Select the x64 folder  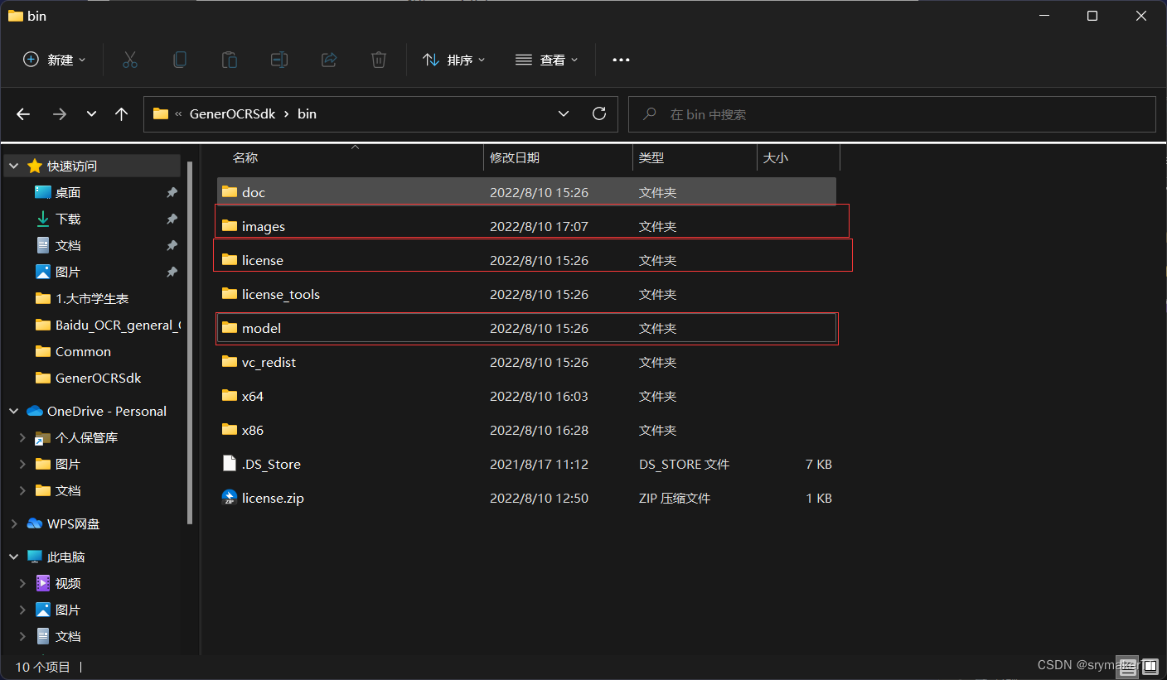pos(526,396)
